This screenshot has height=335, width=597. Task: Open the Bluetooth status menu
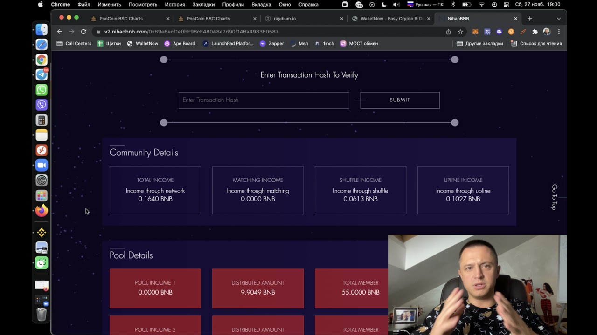coord(453,4)
